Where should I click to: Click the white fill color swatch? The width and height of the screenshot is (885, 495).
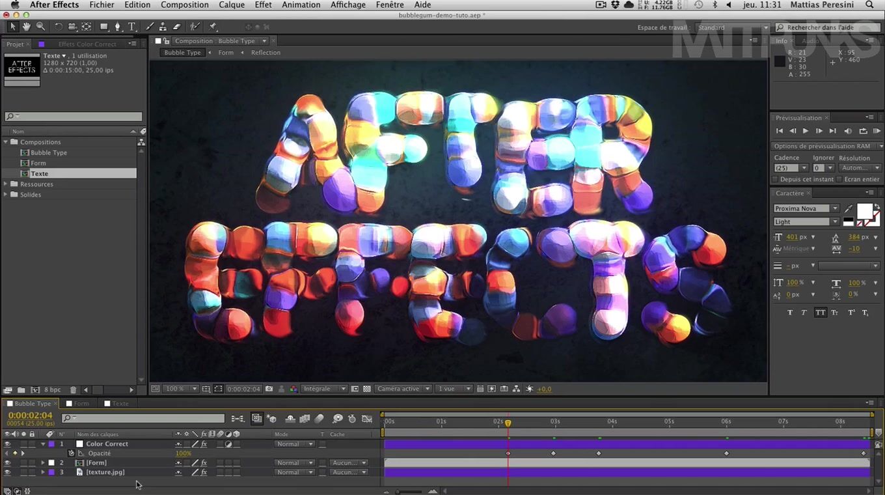[x=864, y=211]
